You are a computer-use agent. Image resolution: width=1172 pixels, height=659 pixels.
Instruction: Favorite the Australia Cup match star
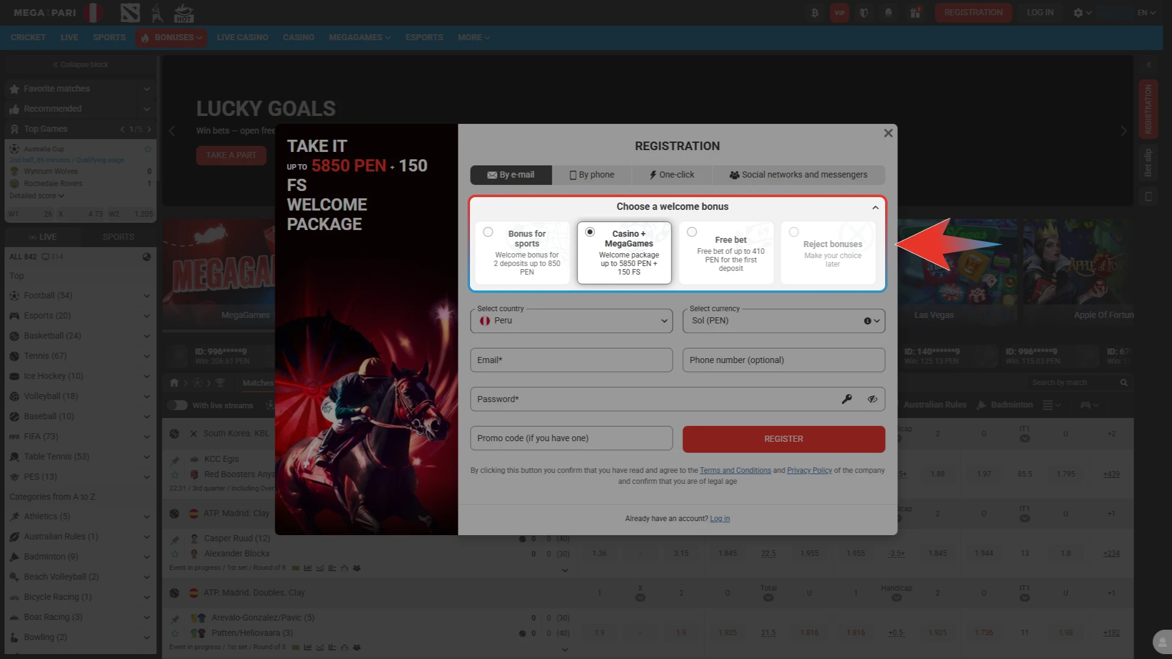pos(148,149)
